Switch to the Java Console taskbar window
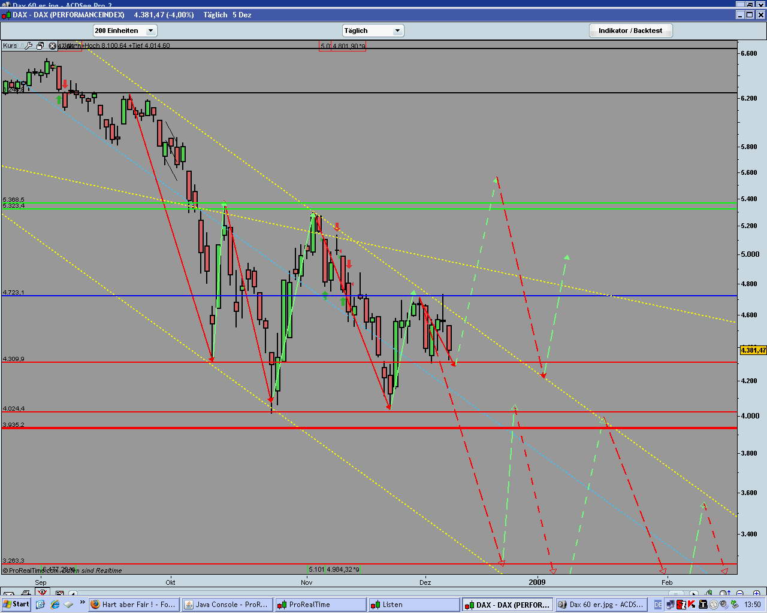The height and width of the screenshot is (613, 767). click(227, 605)
